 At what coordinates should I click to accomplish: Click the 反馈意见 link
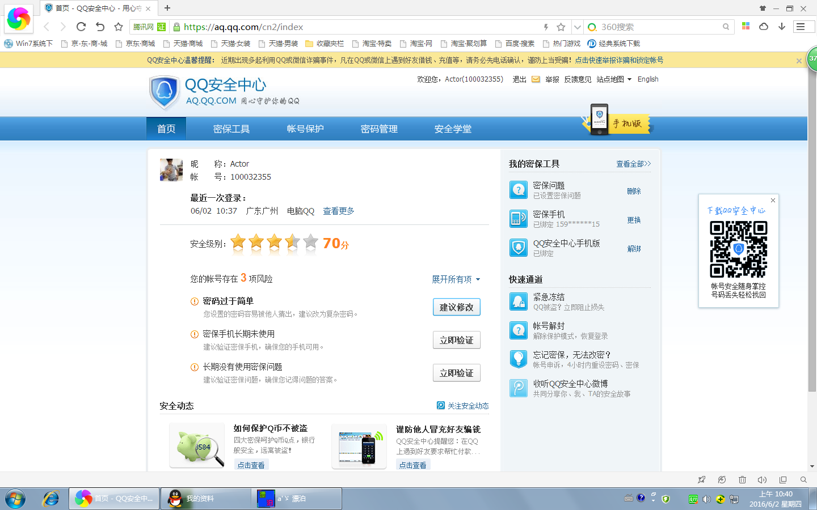pyautogui.click(x=578, y=79)
